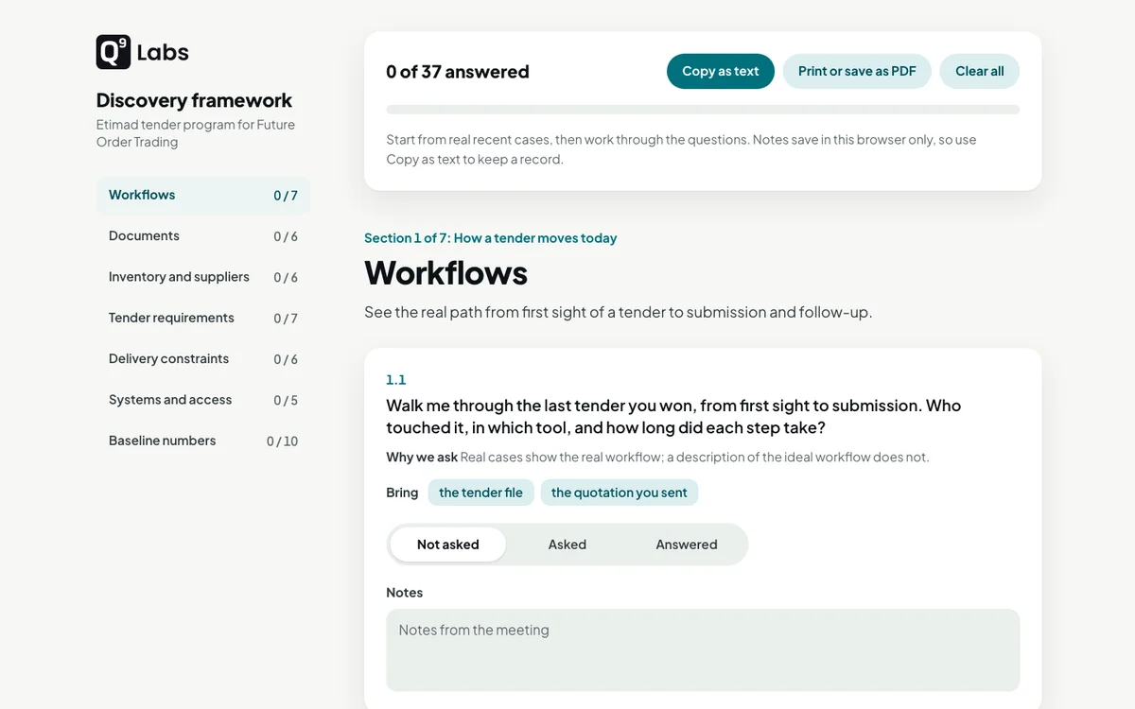This screenshot has height=709, width=1135.
Task: Open Baseline numbers section
Action: pyautogui.click(x=203, y=441)
